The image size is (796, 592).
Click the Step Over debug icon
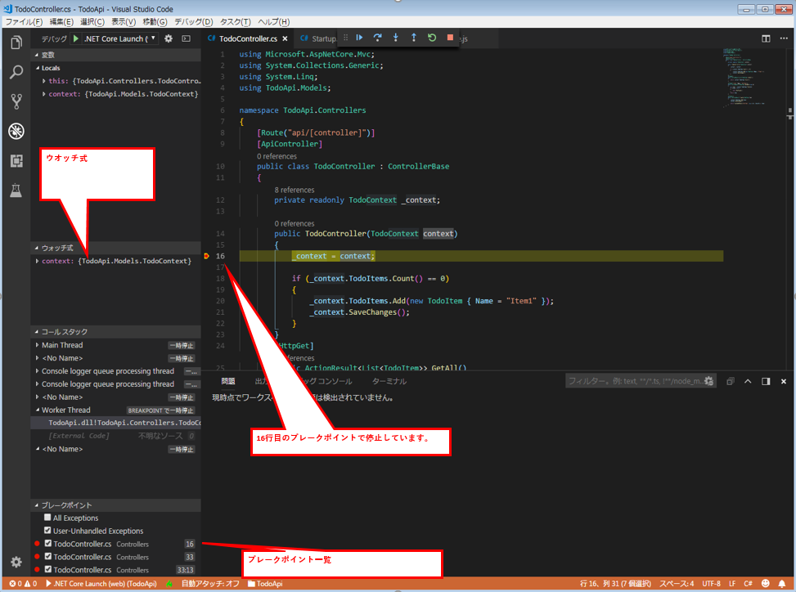377,38
